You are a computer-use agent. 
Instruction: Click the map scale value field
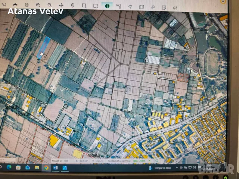66,161
